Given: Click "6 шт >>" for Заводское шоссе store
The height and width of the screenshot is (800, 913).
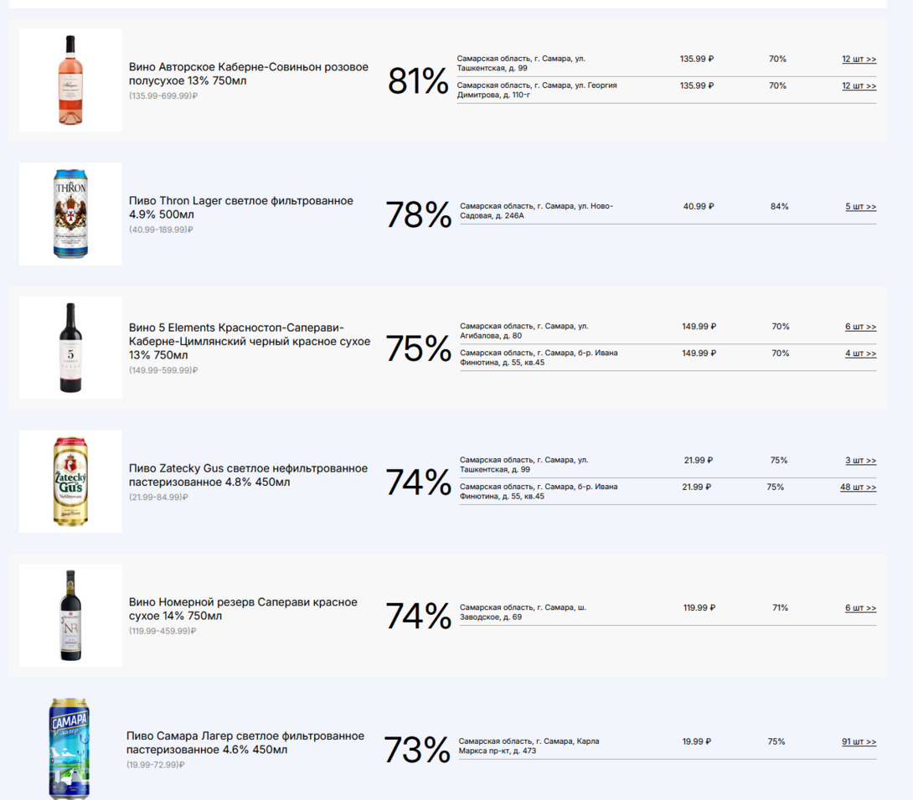Looking at the screenshot, I should pyautogui.click(x=860, y=608).
